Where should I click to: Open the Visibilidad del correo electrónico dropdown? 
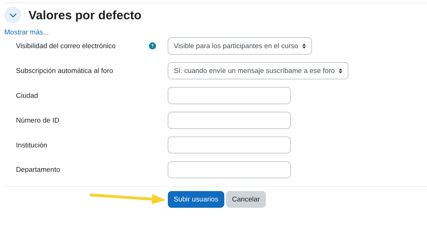[239, 46]
